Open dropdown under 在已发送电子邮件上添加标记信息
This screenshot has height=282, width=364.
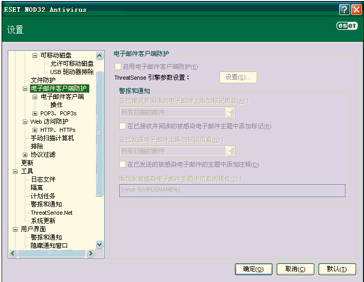[231, 151]
